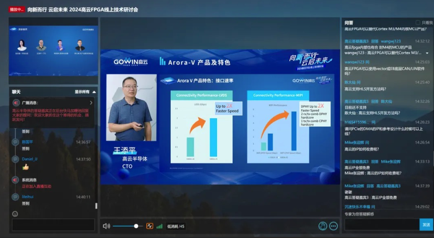Select the Daniel_JJ username in chat
The height and width of the screenshot is (238, 434).
(x=29, y=159)
